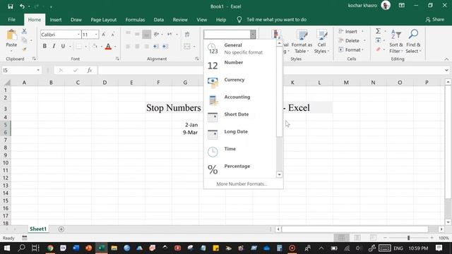Screen dimensions: 452x254
Task: Click the zoom slider handle
Action: 408,238
